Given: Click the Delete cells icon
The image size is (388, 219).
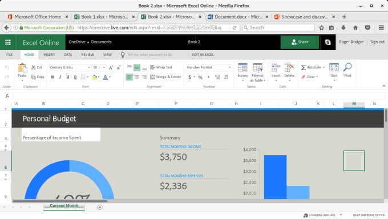Looking at the screenshot, I should click(289, 67).
